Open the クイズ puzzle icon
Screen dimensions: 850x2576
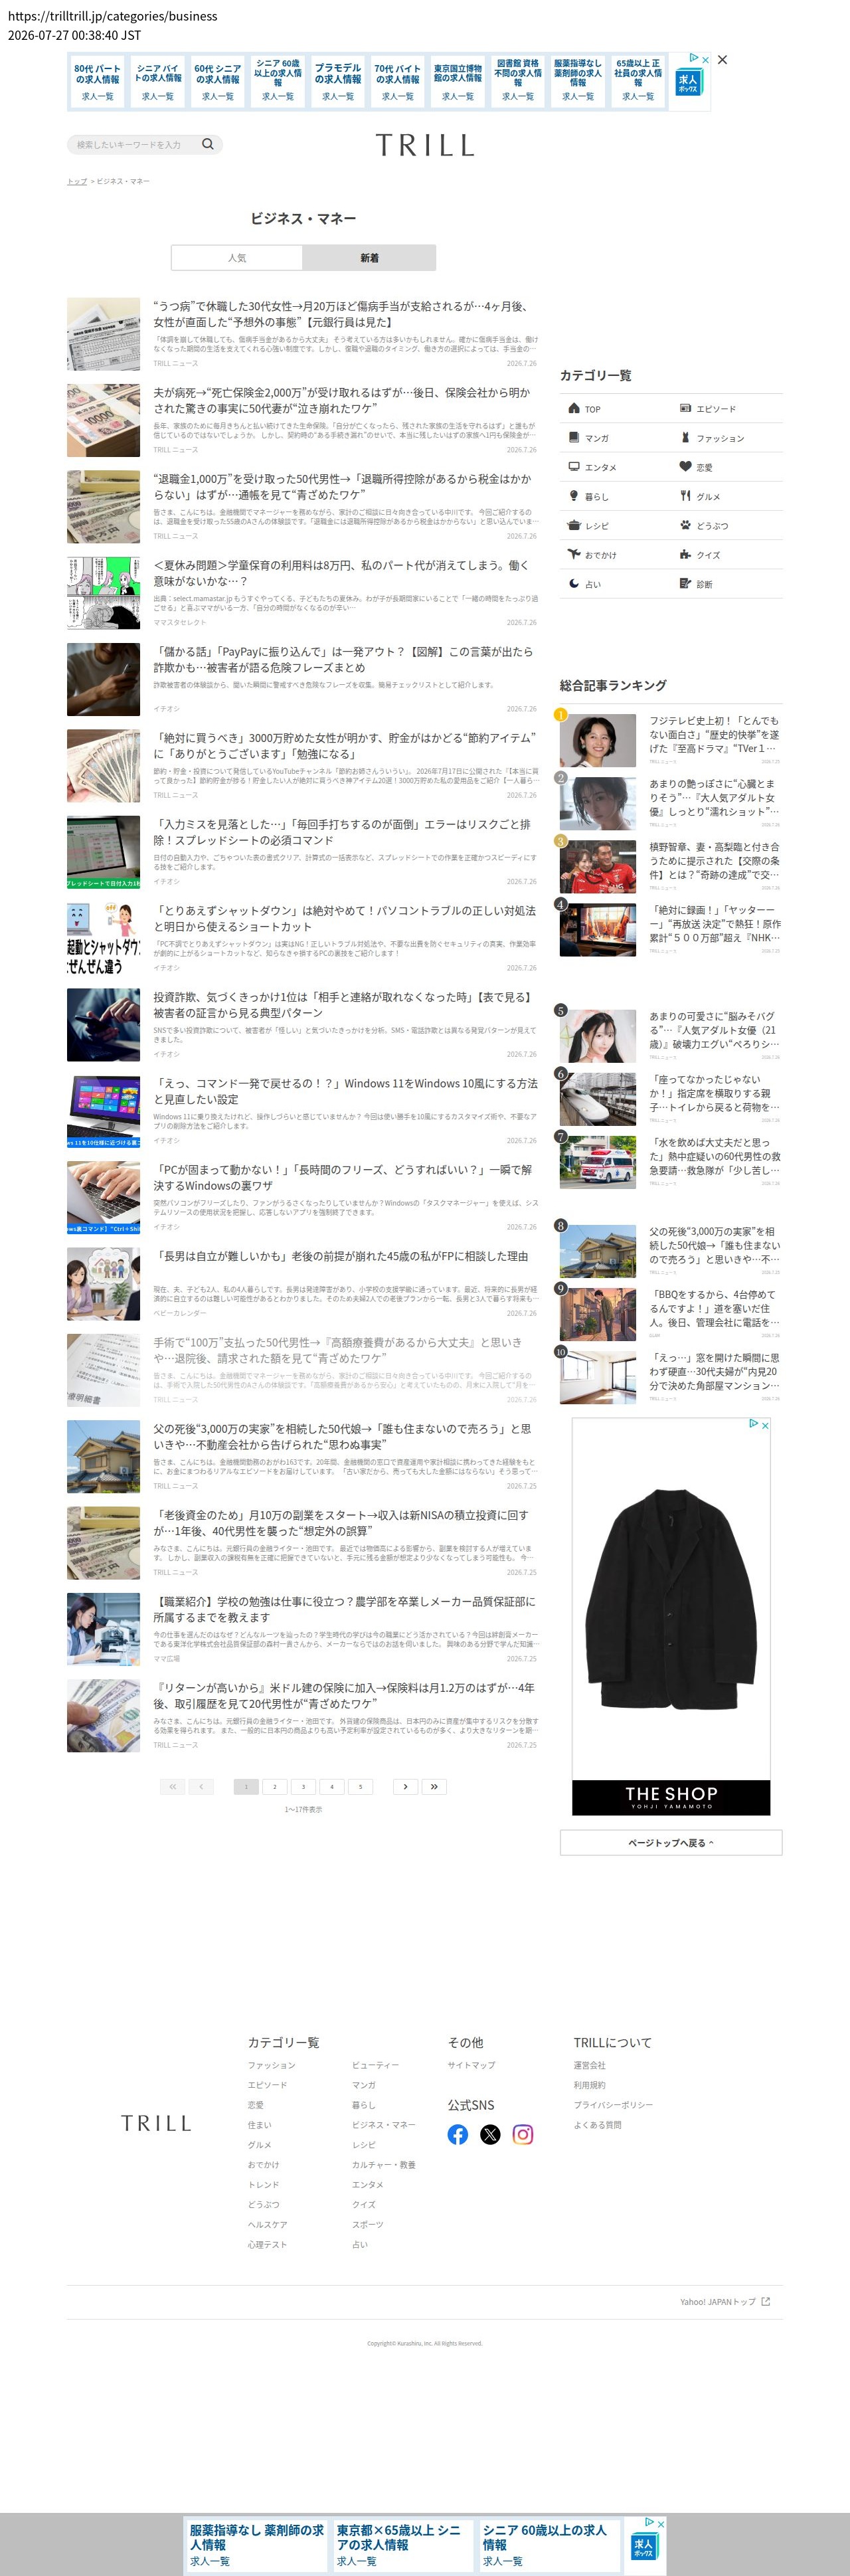click(685, 553)
